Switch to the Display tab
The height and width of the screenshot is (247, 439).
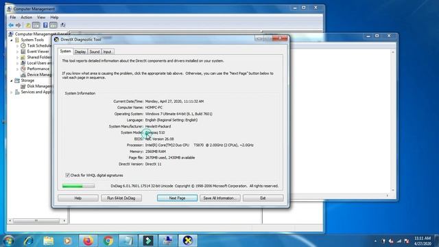point(80,52)
